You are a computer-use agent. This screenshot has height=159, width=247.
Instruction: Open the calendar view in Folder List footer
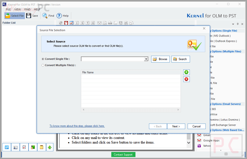coord(7,147)
